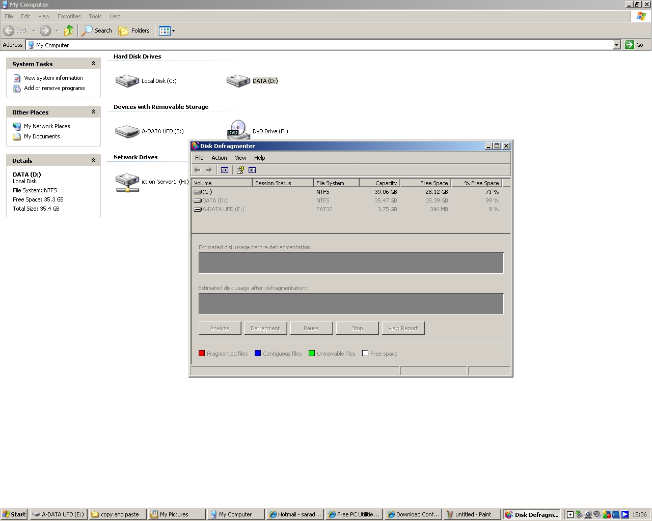Click the Show/Hide Action Pane toolbar icon
The height and width of the screenshot is (521, 652).
252,170
